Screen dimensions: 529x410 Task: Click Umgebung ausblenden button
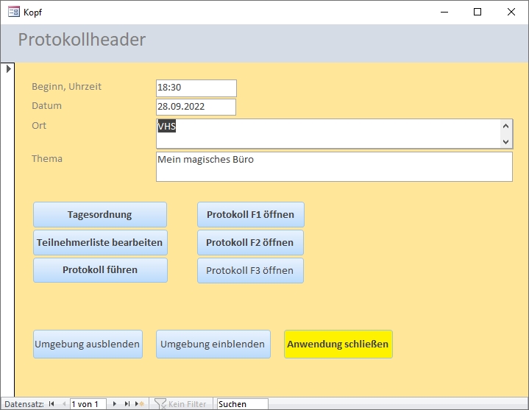[88, 344]
